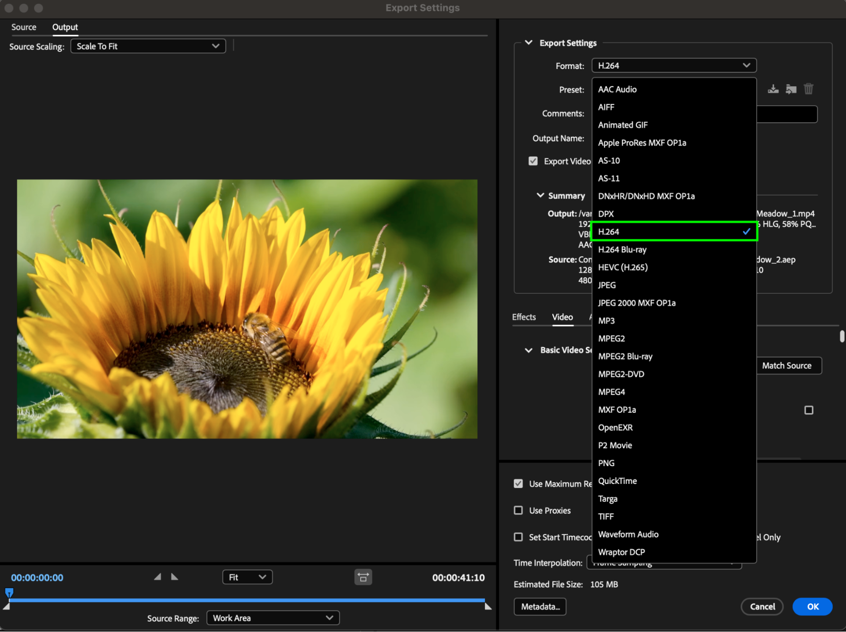Select HEVC (H.265) from format list

[623, 267]
